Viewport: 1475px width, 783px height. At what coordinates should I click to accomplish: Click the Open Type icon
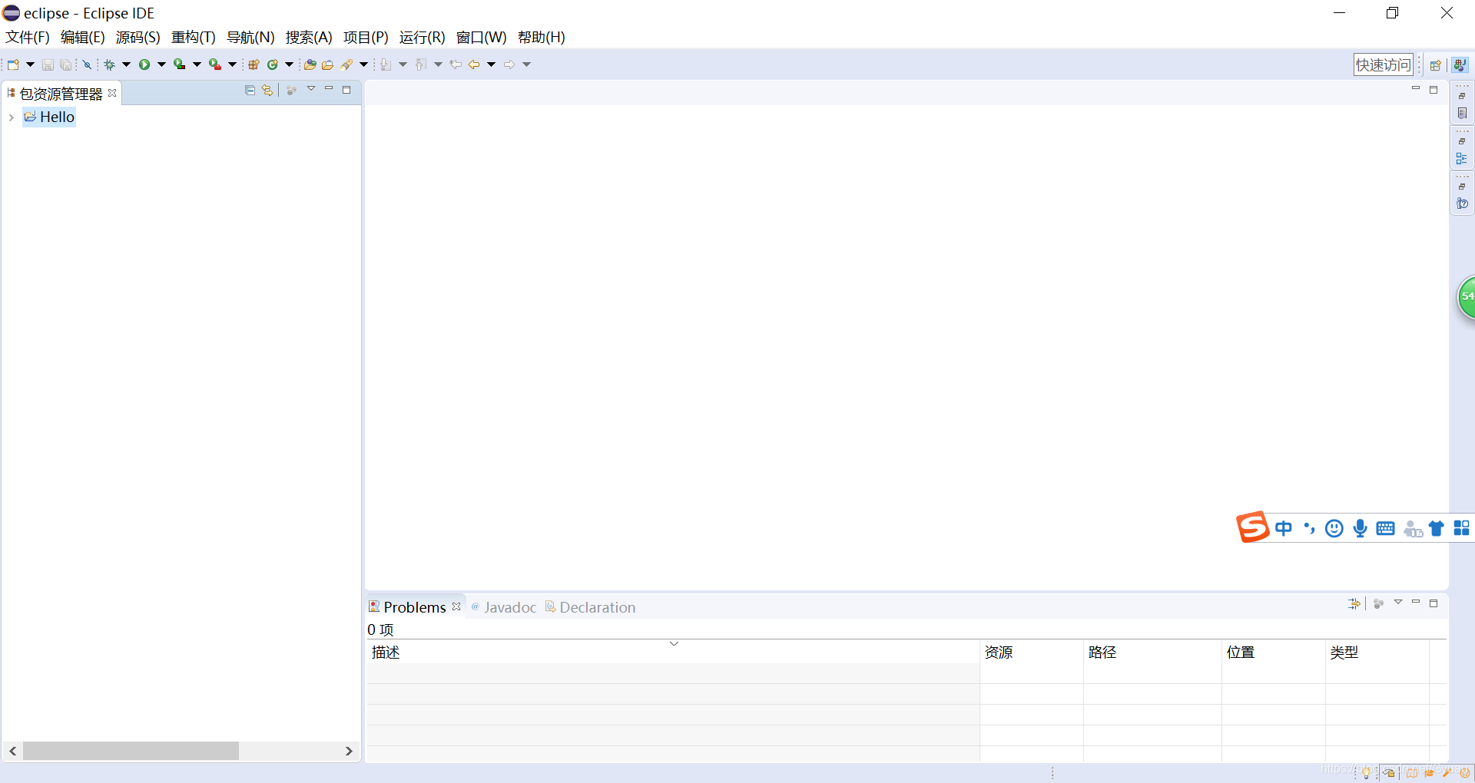click(310, 64)
